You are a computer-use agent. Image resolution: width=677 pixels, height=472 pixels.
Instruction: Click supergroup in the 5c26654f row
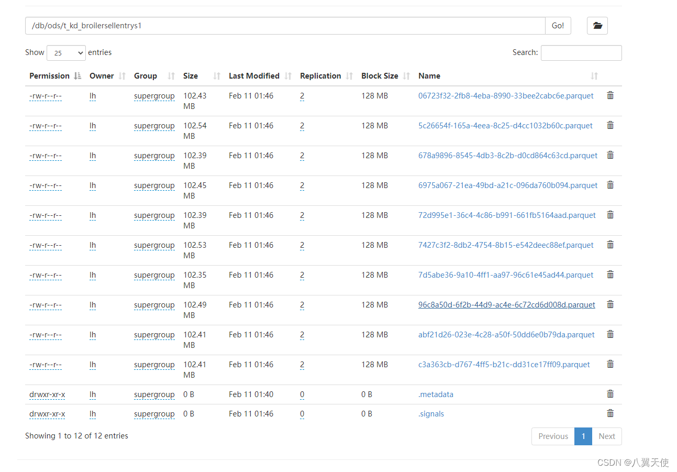[x=154, y=126]
